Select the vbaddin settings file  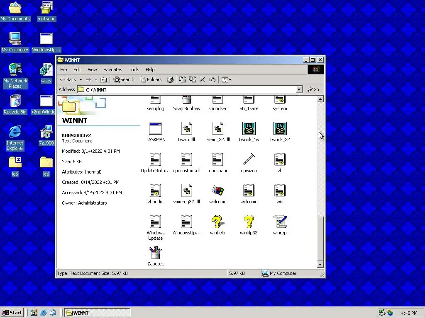[x=155, y=194]
